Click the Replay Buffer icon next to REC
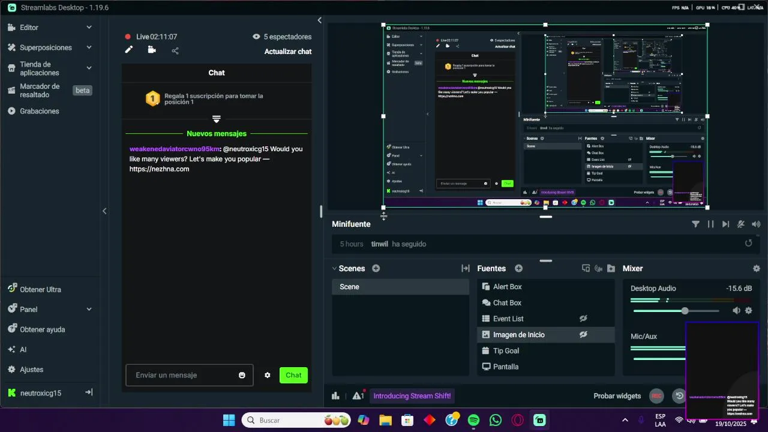 (x=679, y=396)
